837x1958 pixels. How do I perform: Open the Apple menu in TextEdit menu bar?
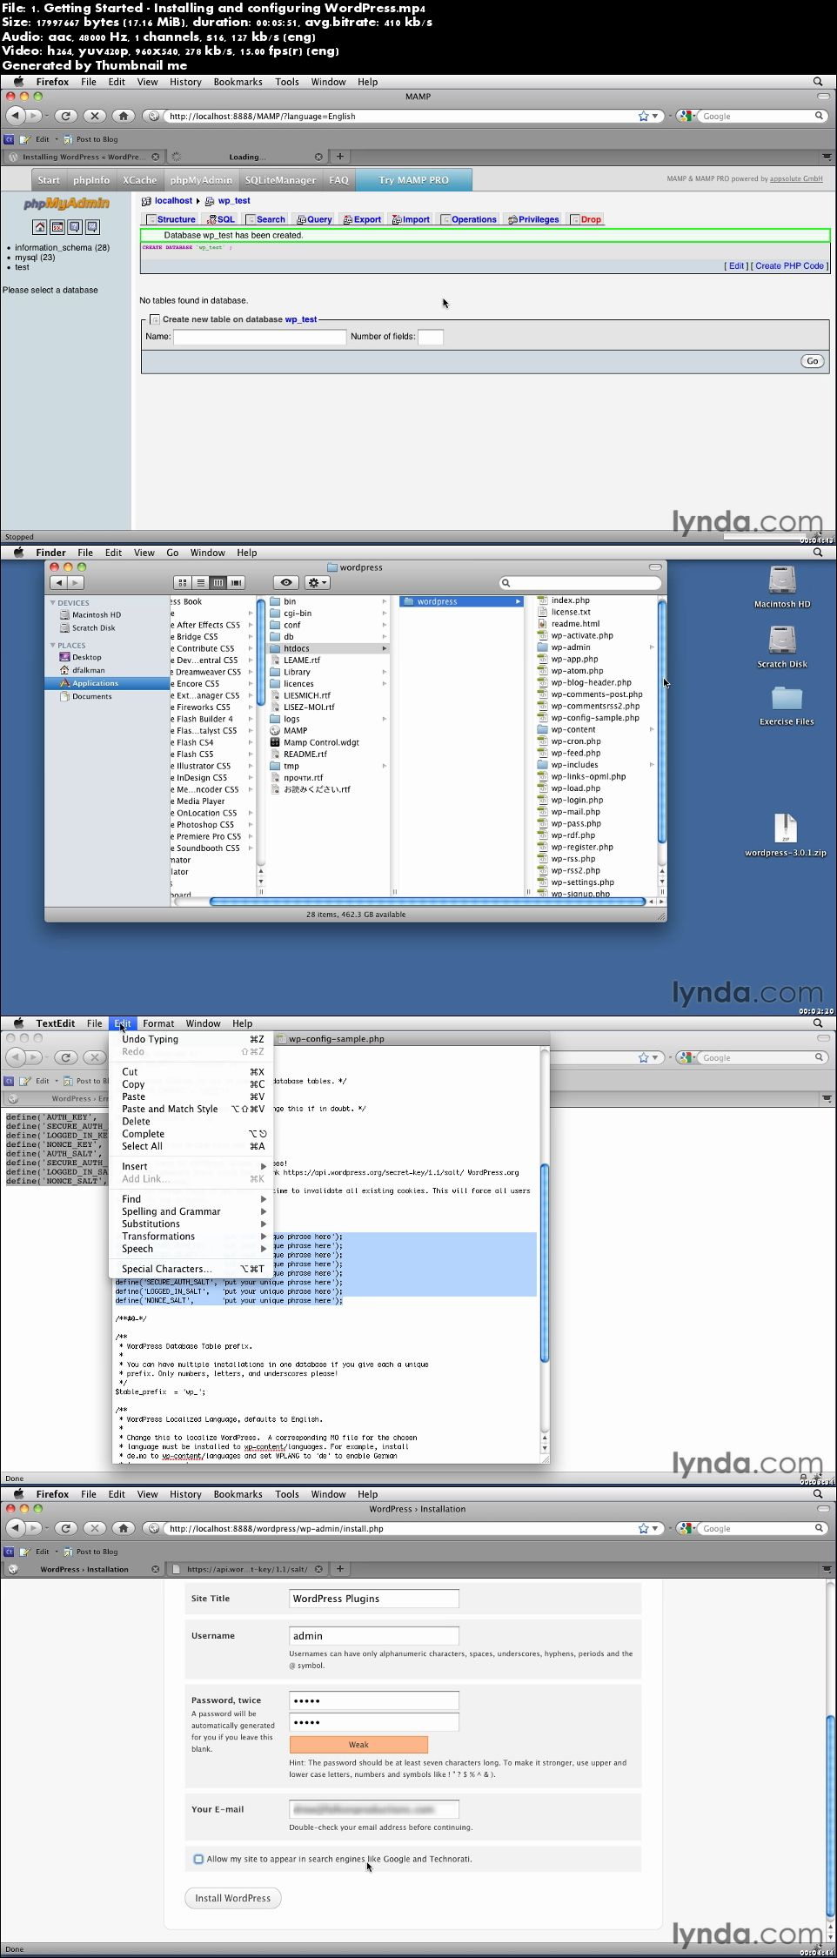[18, 1023]
